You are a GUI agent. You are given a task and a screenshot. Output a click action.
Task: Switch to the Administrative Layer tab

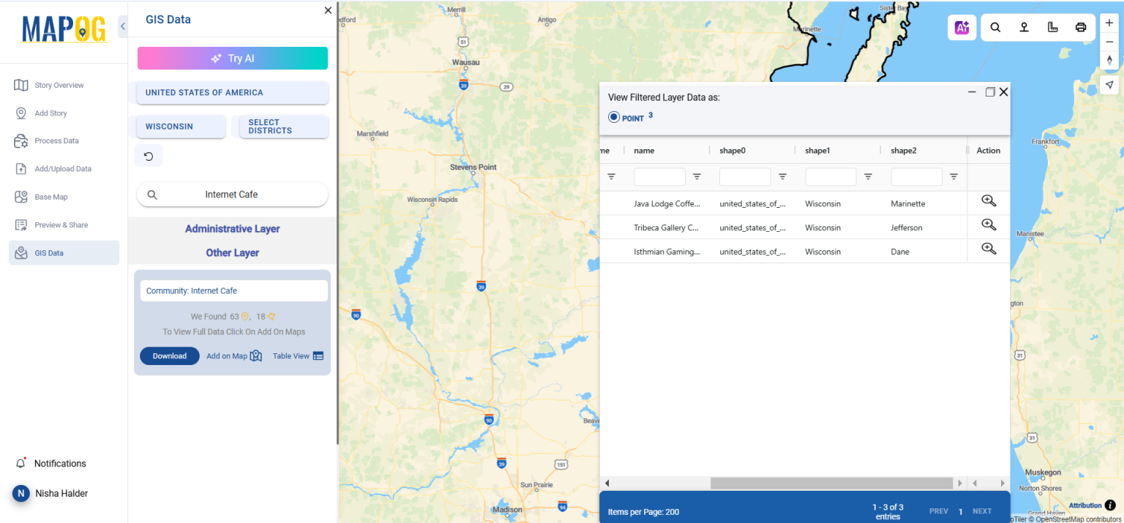click(x=232, y=228)
